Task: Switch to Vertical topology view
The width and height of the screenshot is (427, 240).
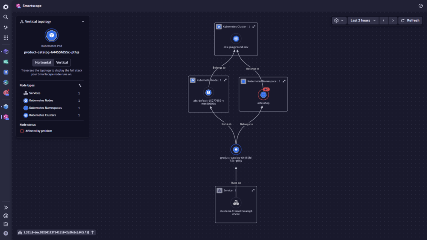Action: click(62, 63)
